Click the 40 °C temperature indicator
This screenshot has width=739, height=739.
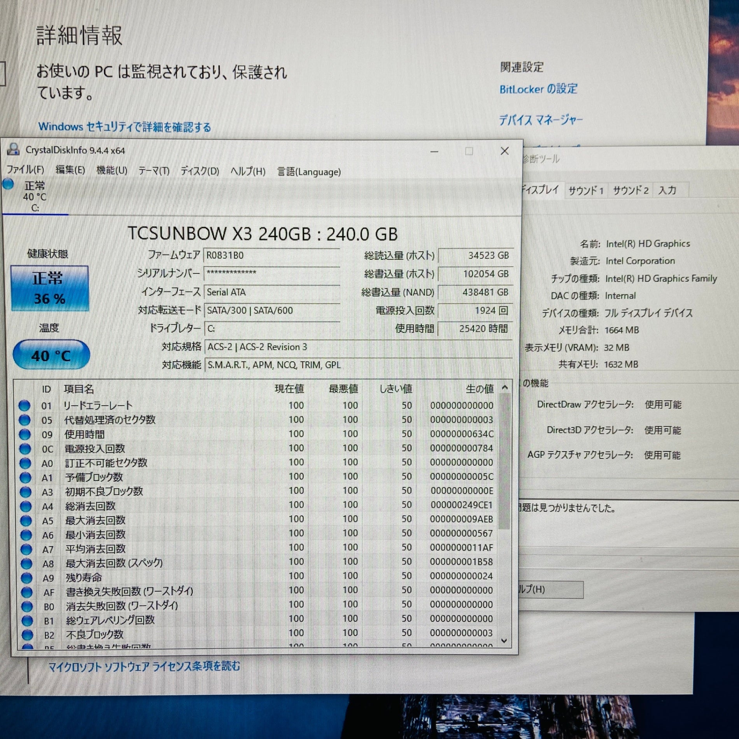[x=51, y=355]
